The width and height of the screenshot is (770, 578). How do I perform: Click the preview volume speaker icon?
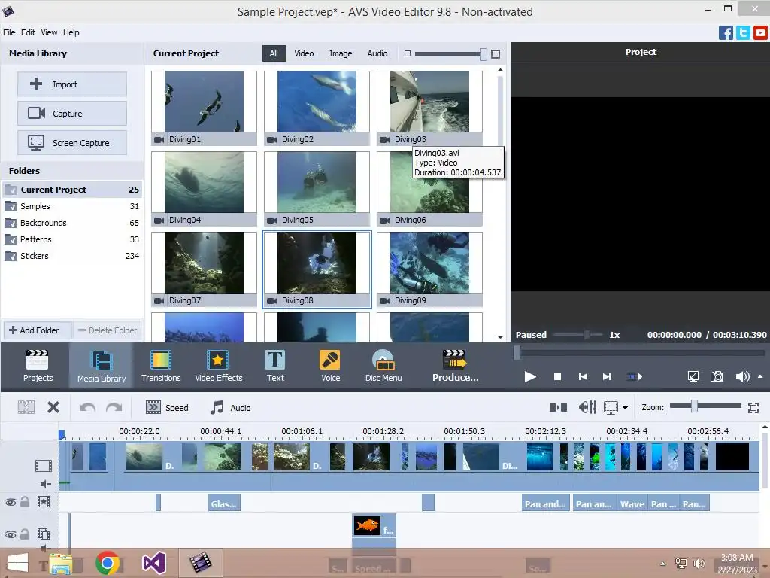(x=742, y=377)
